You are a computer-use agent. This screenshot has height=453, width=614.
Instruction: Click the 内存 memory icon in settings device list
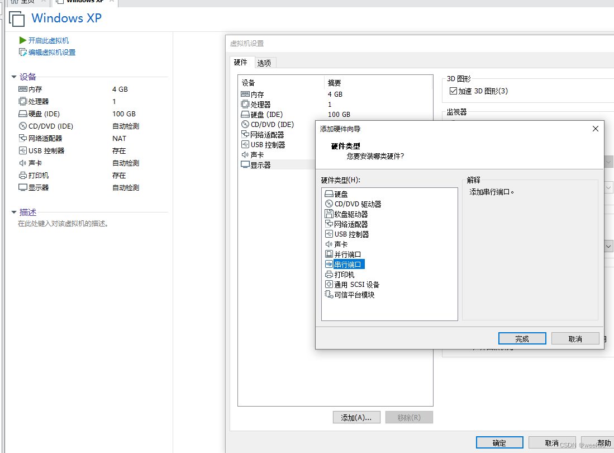coord(245,94)
